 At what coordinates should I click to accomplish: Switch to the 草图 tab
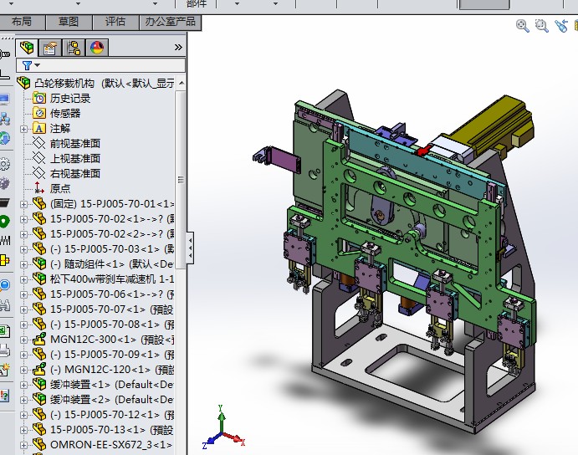point(69,22)
